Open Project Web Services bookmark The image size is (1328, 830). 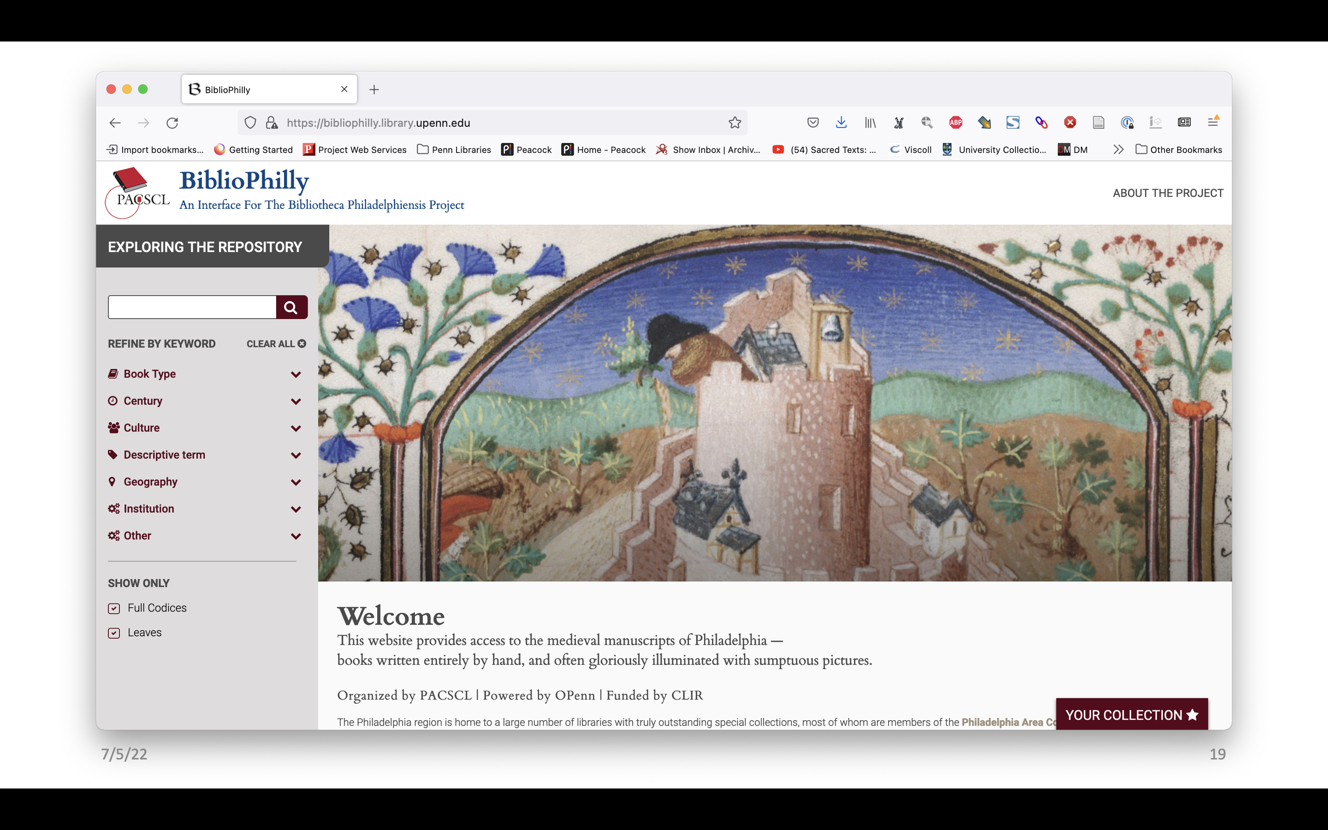(x=355, y=150)
